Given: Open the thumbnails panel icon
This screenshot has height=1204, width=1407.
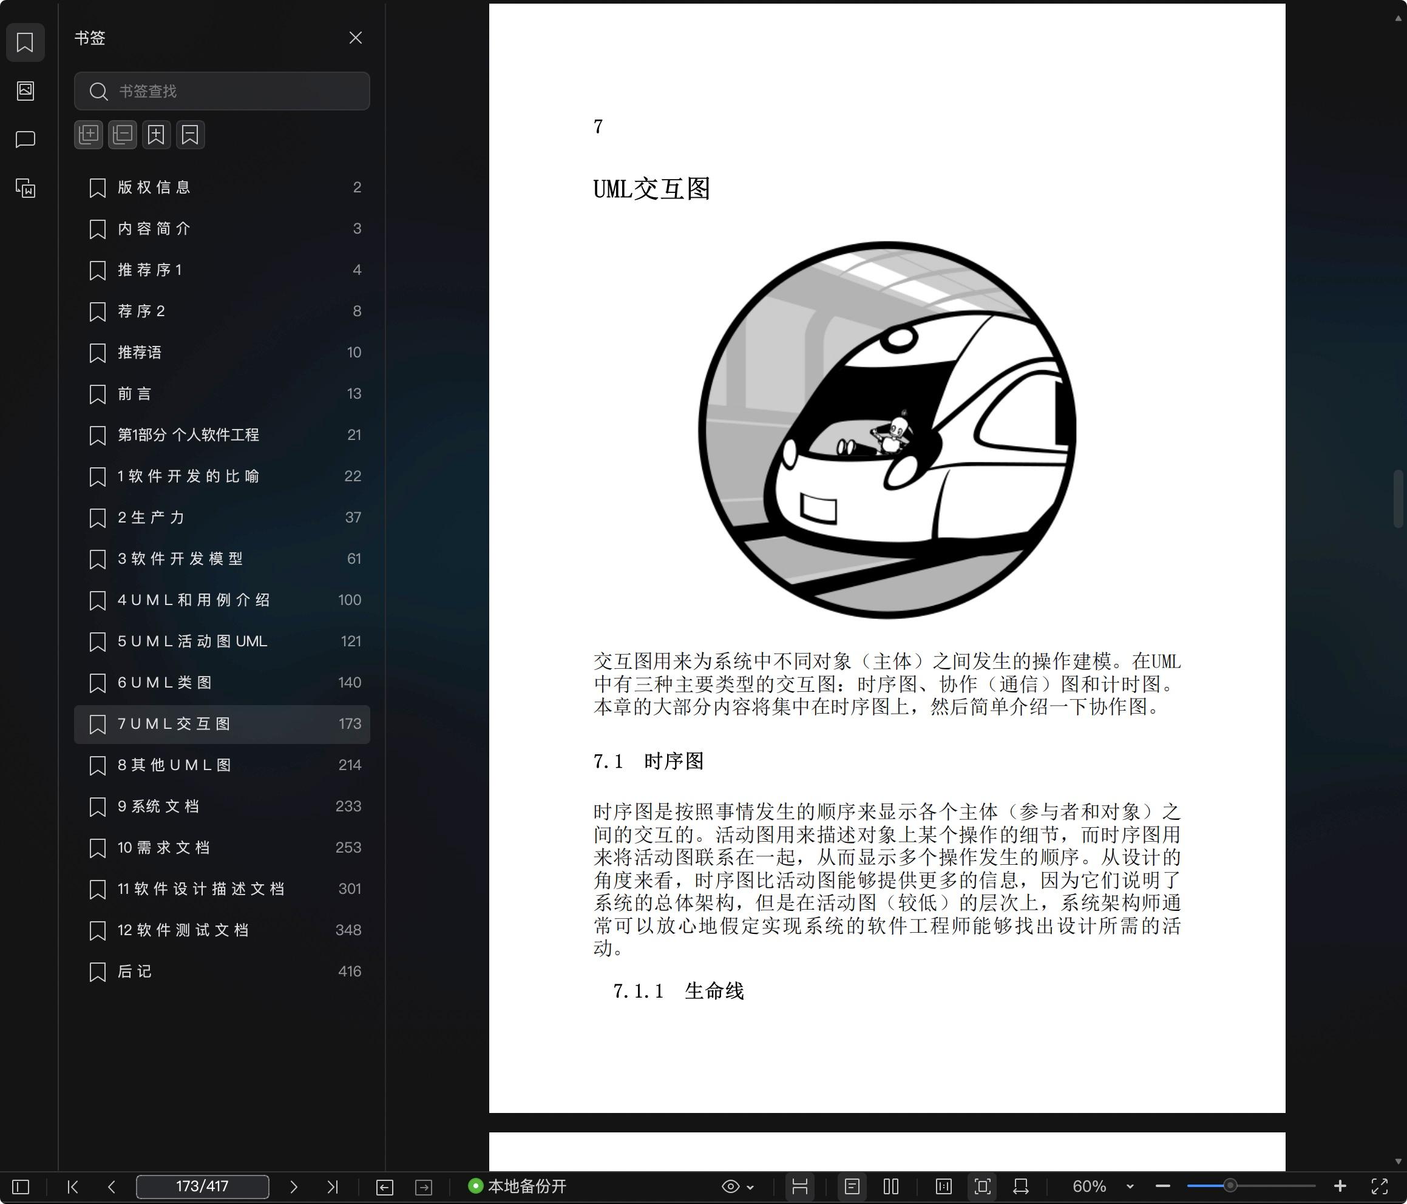Looking at the screenshot, I should [x=25, y=90].
